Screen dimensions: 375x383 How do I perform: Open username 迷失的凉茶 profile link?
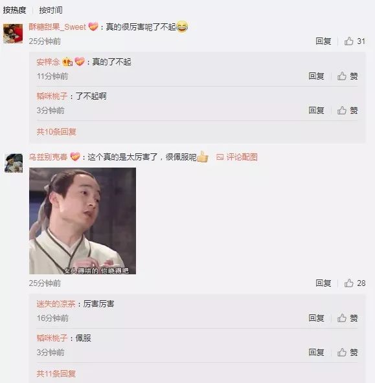(x=56, y=303)
